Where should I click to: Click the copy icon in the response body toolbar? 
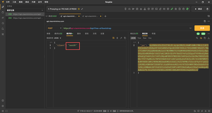click(205, 38)
